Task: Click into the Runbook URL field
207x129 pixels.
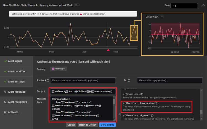Action: (83, 80)
